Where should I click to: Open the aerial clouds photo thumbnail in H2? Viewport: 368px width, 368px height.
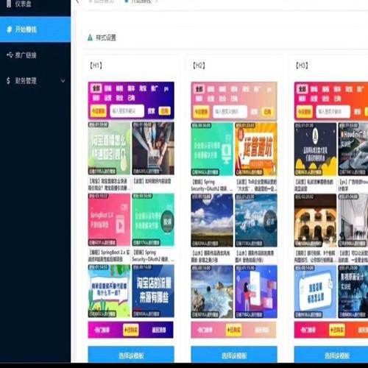[x=256, y=220]
